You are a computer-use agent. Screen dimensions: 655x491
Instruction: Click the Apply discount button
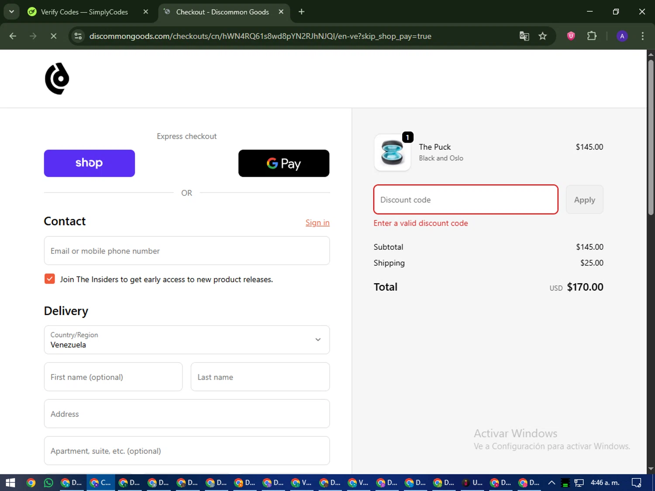(585, 199)
